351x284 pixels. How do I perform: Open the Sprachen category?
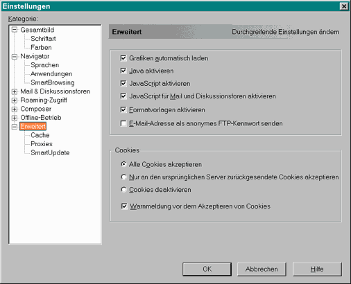pos(45,65)
